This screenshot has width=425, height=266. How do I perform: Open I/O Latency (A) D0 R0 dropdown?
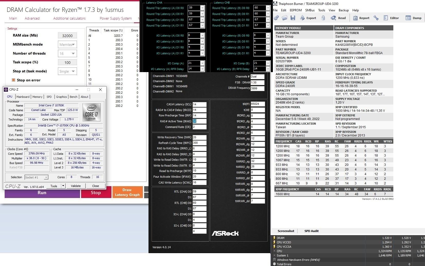202,36
